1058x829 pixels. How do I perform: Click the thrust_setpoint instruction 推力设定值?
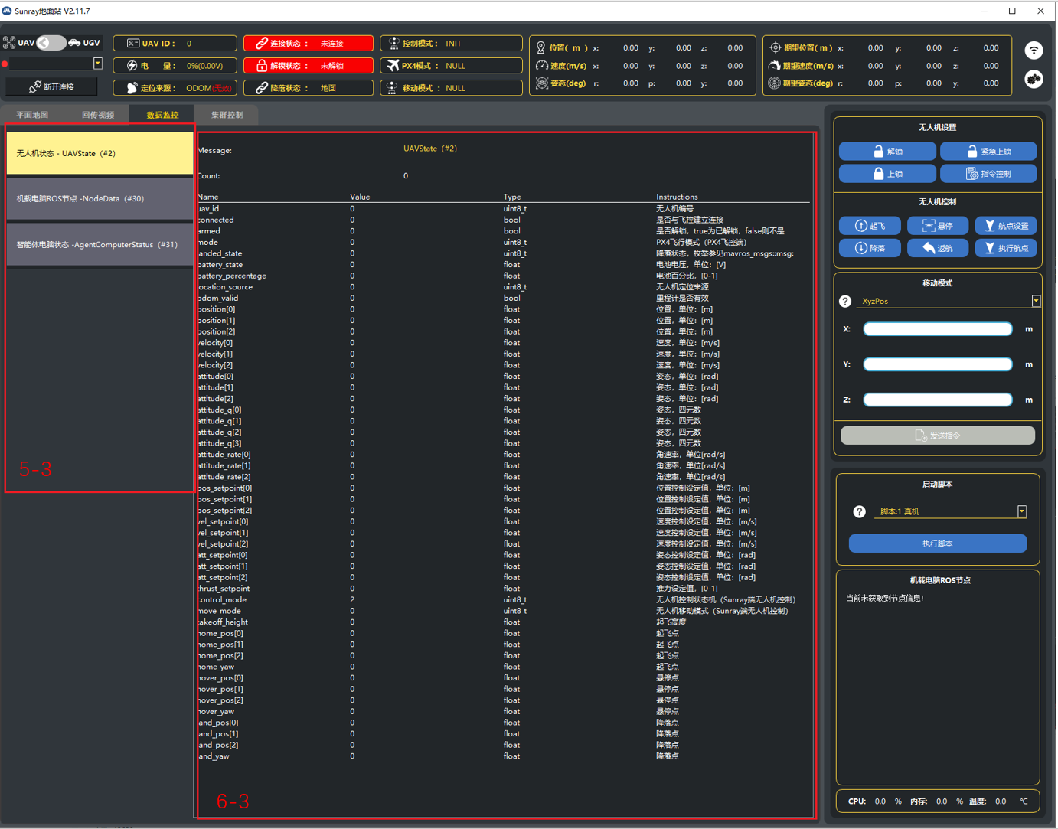tap(687, 589)
